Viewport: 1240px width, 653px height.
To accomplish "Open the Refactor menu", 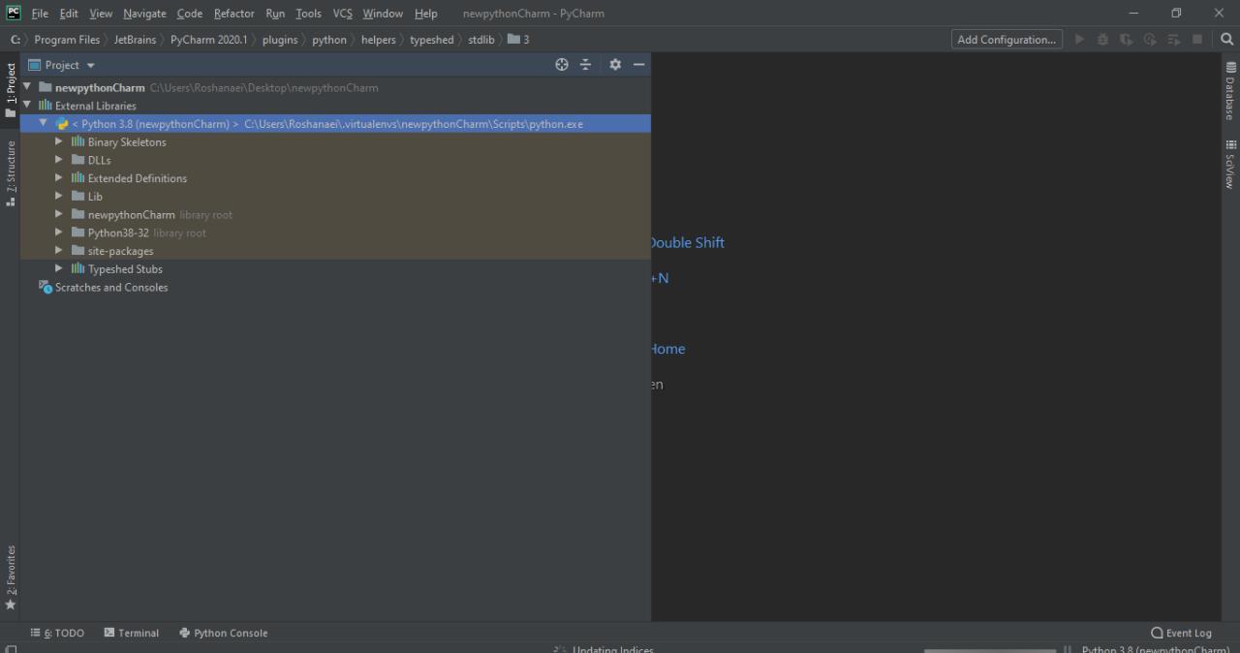I will [x=234, y=14].
